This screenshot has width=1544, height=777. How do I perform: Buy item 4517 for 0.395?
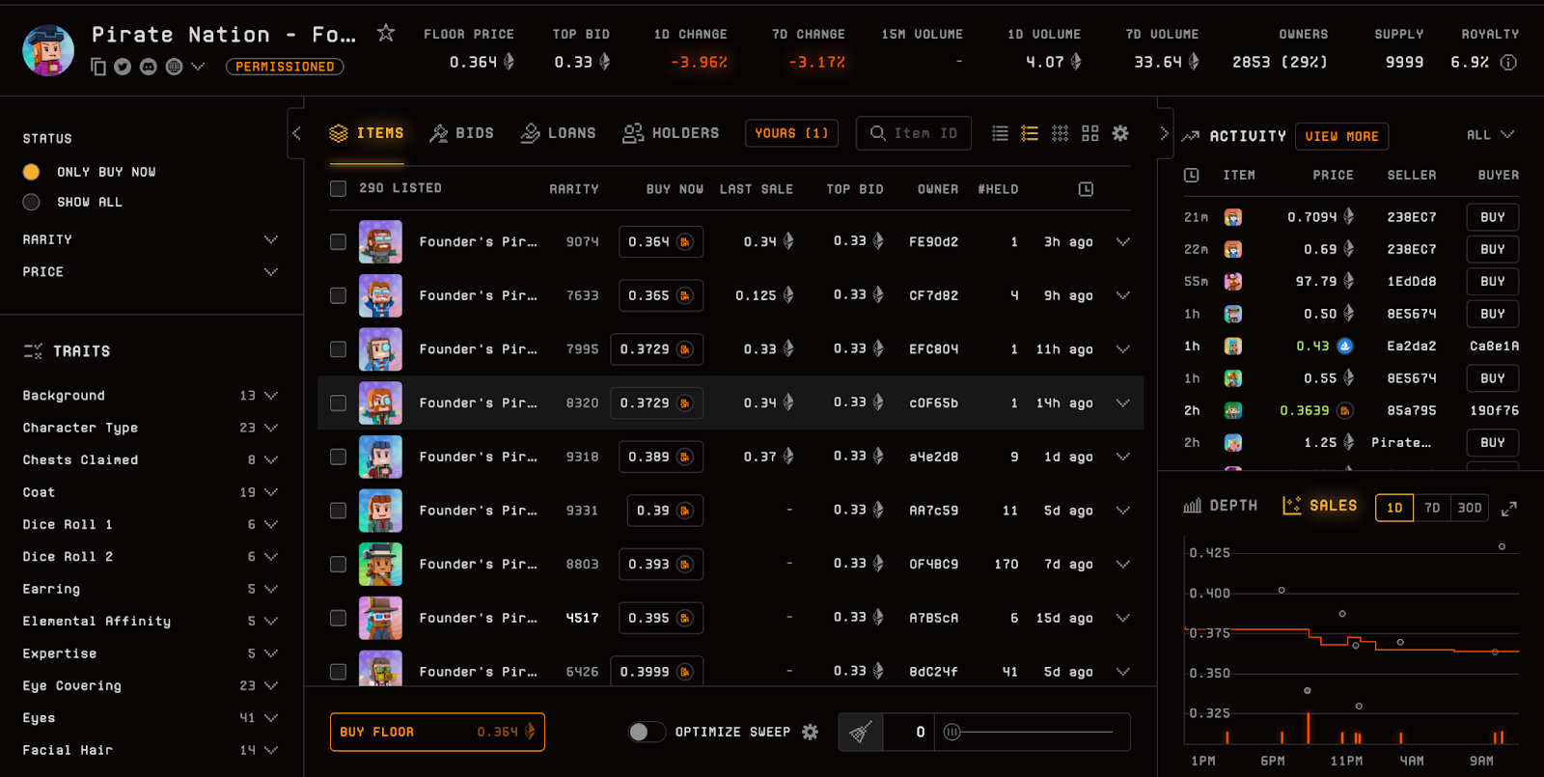(x=661, y=618)
